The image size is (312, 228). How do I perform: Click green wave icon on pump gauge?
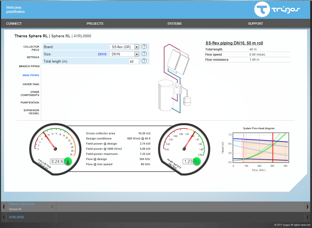(197, 161)
